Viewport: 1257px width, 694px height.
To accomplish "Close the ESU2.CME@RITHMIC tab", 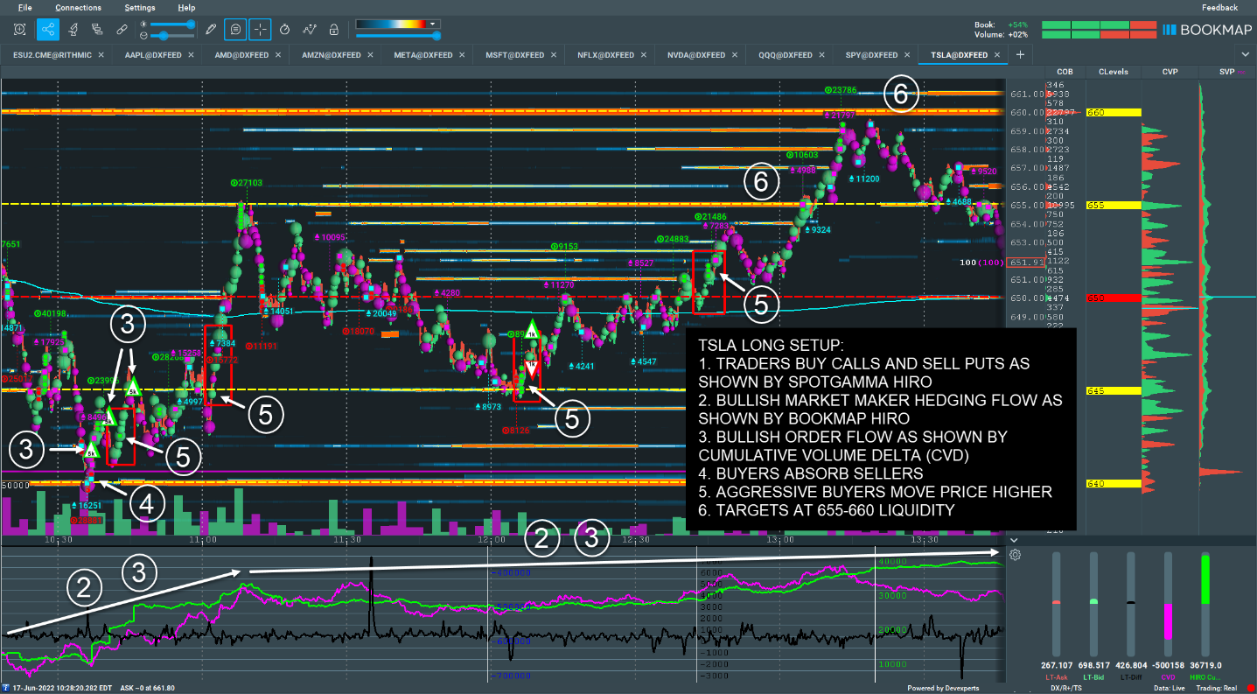I will (x=101, y=54).
